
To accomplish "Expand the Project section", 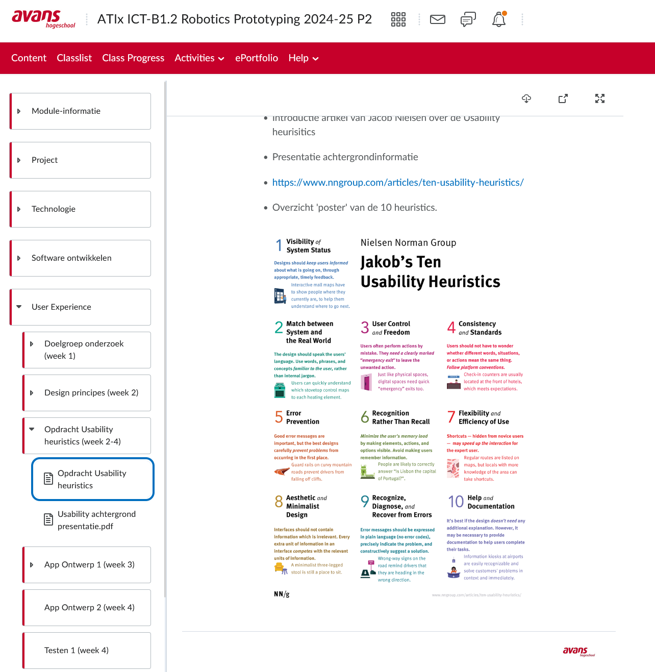I will [19, 160].
